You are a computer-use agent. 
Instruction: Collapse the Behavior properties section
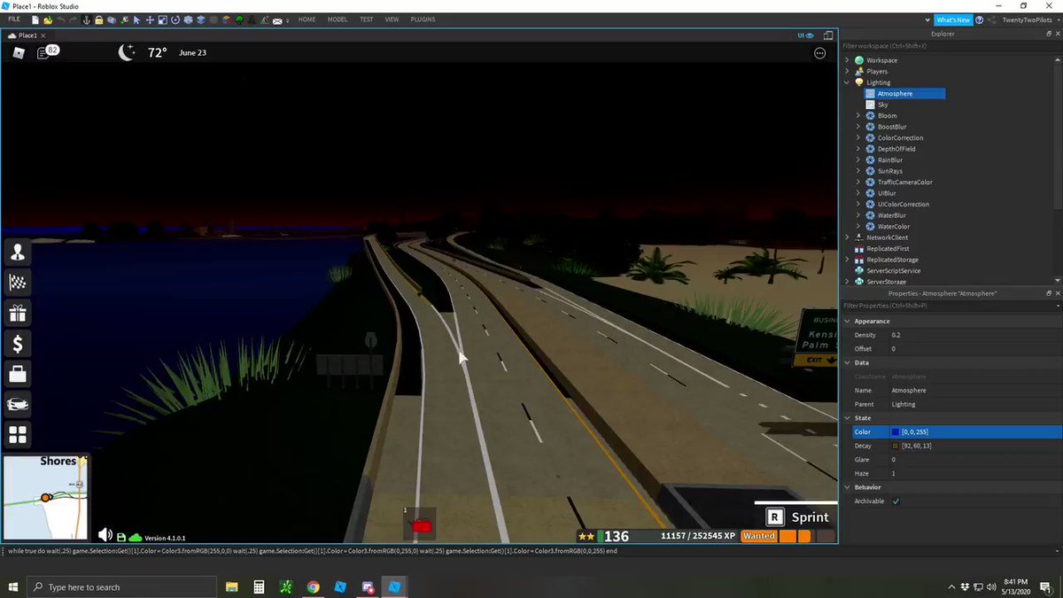847,487
